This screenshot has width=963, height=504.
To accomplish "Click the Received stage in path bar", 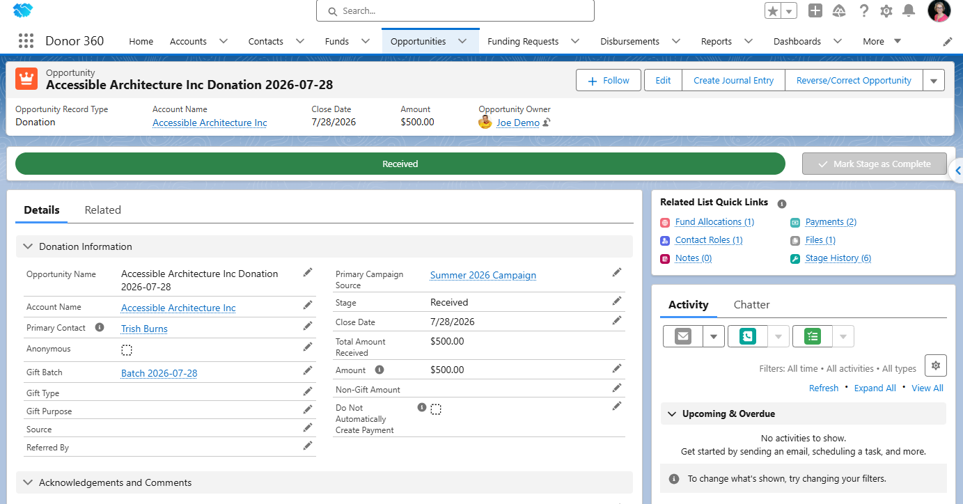I will pos(400,164).
